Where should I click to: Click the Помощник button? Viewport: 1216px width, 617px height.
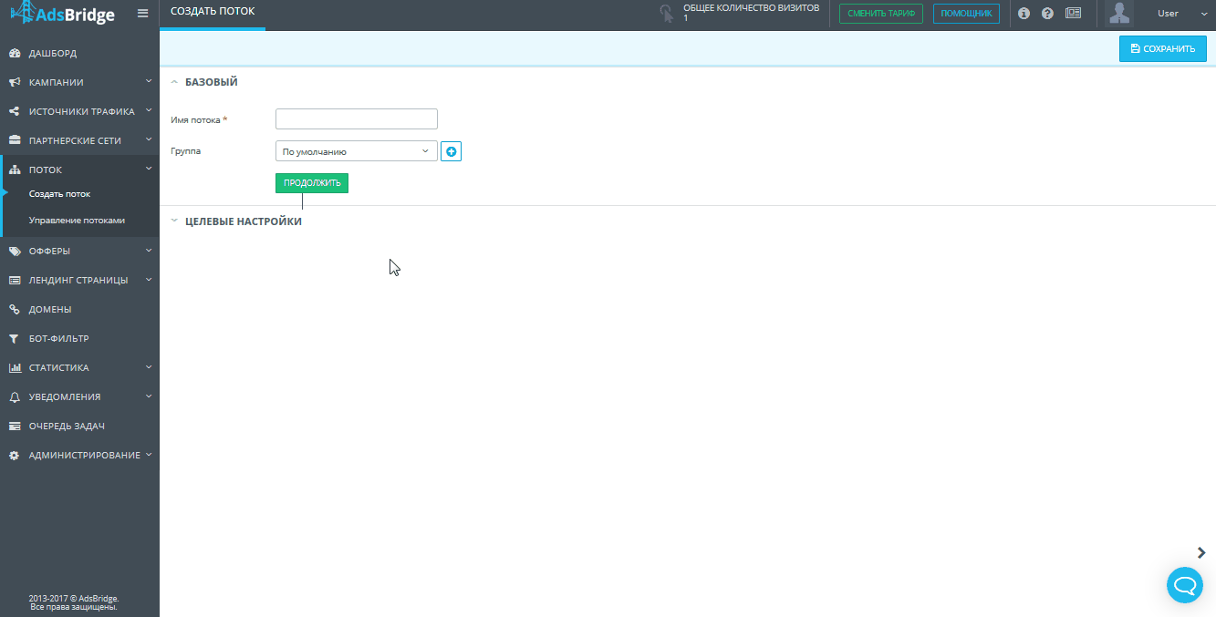click(966, 14)
